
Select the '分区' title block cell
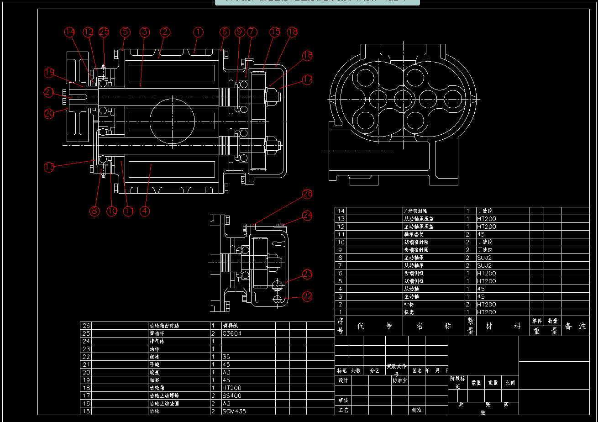tap(374, 371)
